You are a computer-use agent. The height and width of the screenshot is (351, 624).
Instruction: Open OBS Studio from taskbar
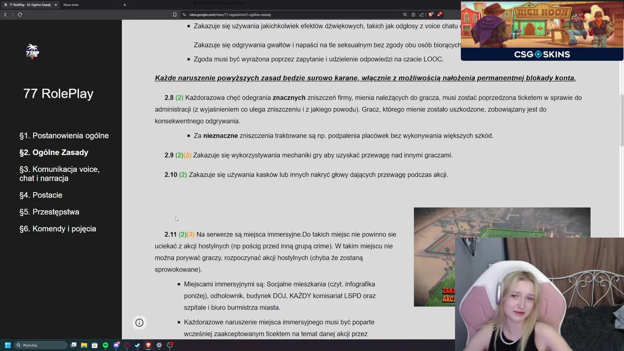[170, 345]
